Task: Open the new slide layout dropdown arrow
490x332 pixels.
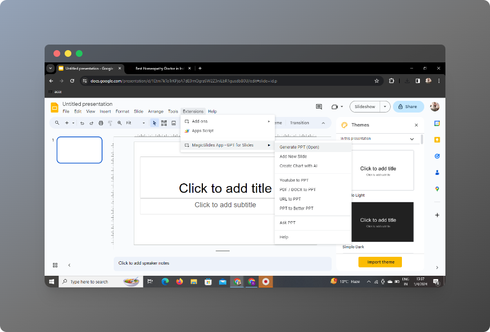Action: pos(73,123)
